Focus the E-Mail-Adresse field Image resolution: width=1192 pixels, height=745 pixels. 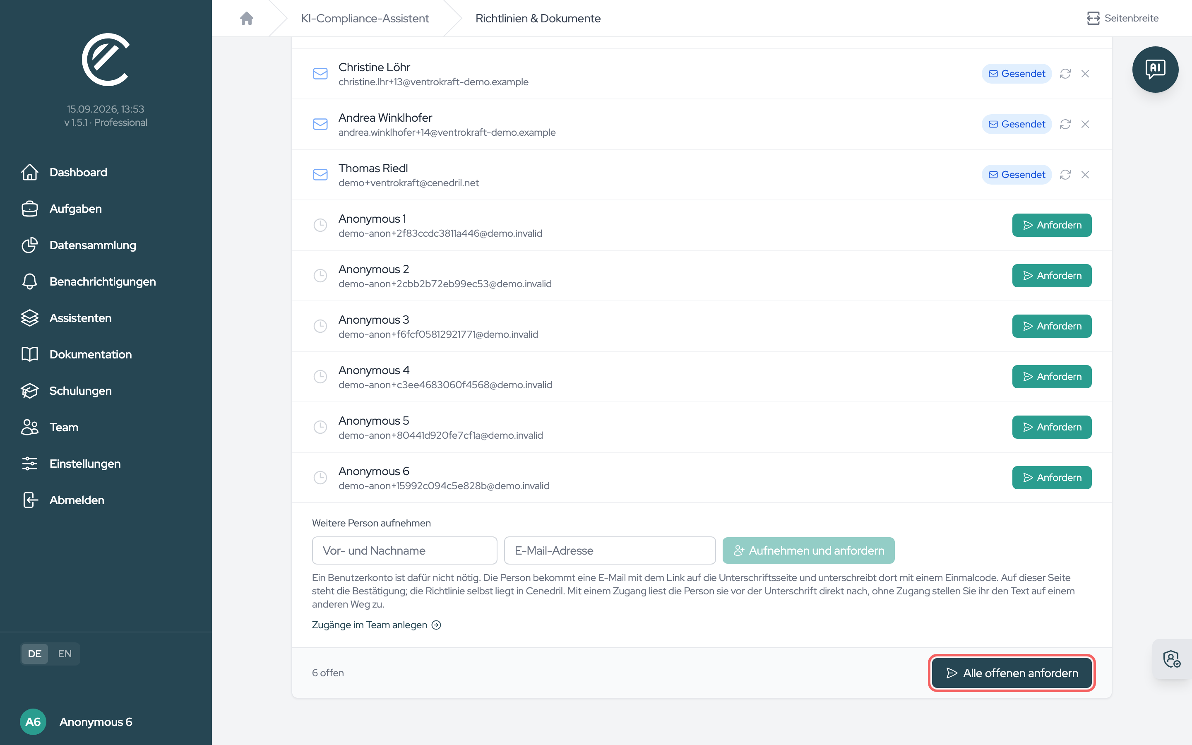[610, 550]
